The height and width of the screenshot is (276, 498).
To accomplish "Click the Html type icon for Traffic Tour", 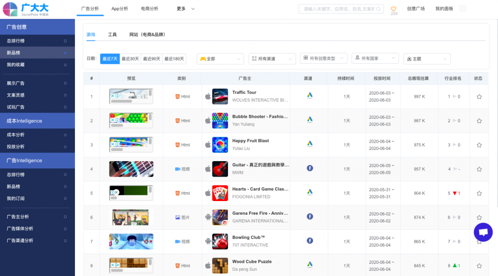I will [x=178, y=97].
